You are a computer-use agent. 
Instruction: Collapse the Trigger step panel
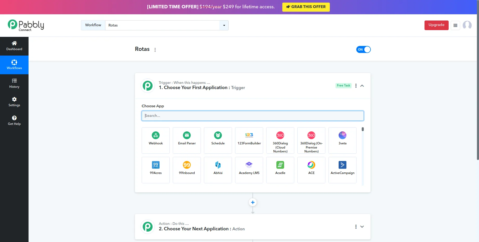pyautogui.click(x=362, y=86)
